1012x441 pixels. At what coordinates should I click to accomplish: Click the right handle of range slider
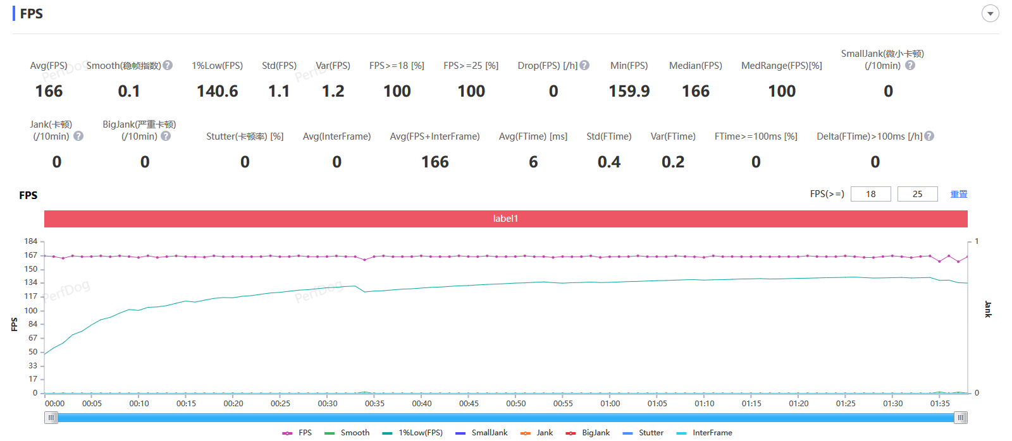pyautogui.click(x=961, y=418)
